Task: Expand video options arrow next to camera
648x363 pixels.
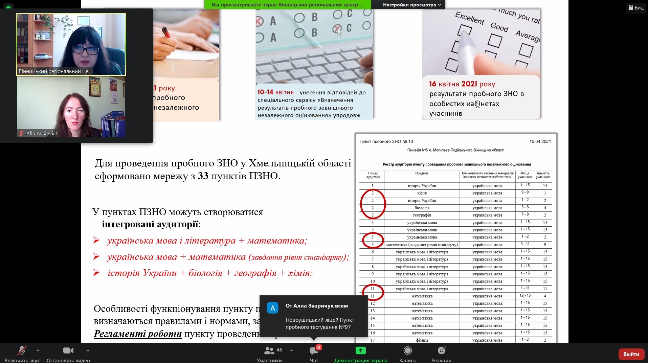Action: pos(88,350)
